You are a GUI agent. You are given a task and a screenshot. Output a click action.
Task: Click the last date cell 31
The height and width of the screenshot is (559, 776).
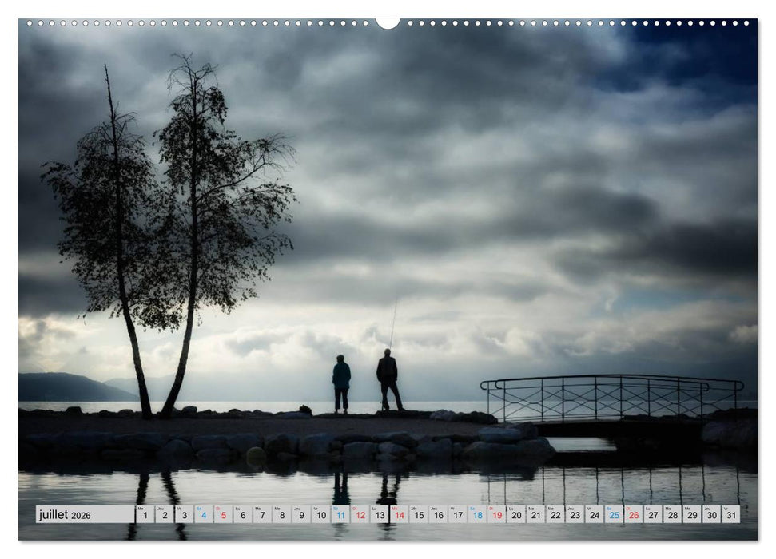(x=730, y=515)
